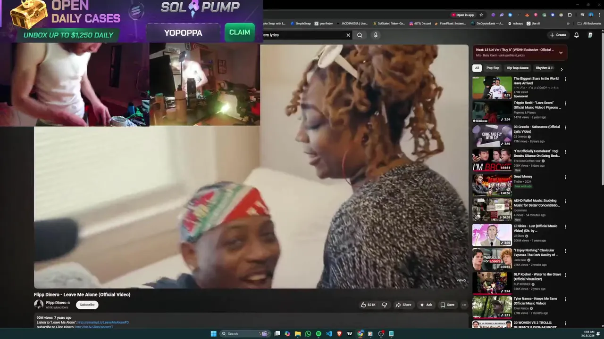
Task: Click the magnifier search button on YouTube
Action: click(360, 35)
